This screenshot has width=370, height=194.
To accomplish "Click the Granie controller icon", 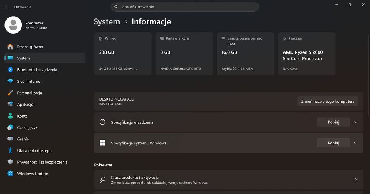I will click(x=10, y=139).
